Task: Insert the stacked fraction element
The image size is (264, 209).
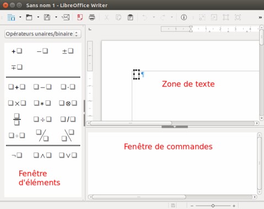Action: [x=17, y=119]
